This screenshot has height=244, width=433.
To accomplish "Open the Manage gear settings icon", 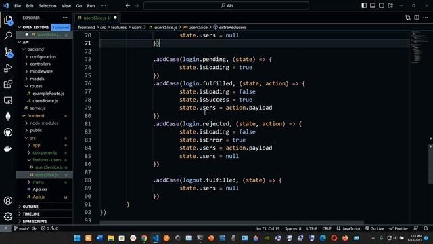I will click(8, 216).
